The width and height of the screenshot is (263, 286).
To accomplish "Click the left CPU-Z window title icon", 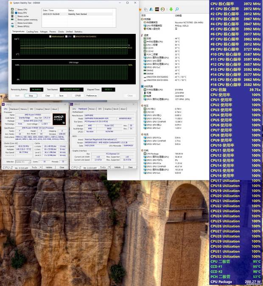I will (x=3, y=104).
